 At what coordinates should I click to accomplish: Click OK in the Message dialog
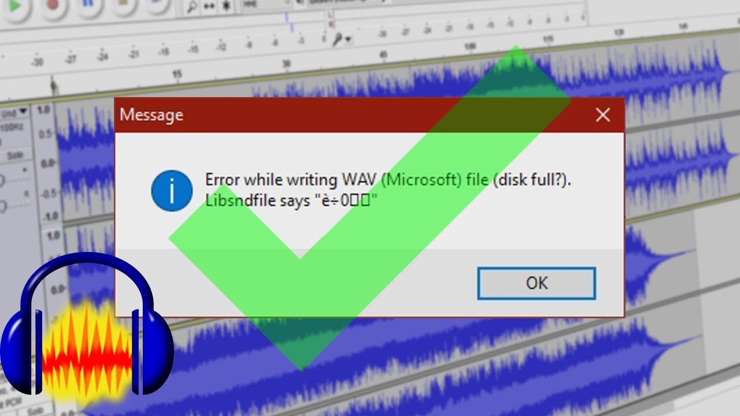tap(536, 283)
